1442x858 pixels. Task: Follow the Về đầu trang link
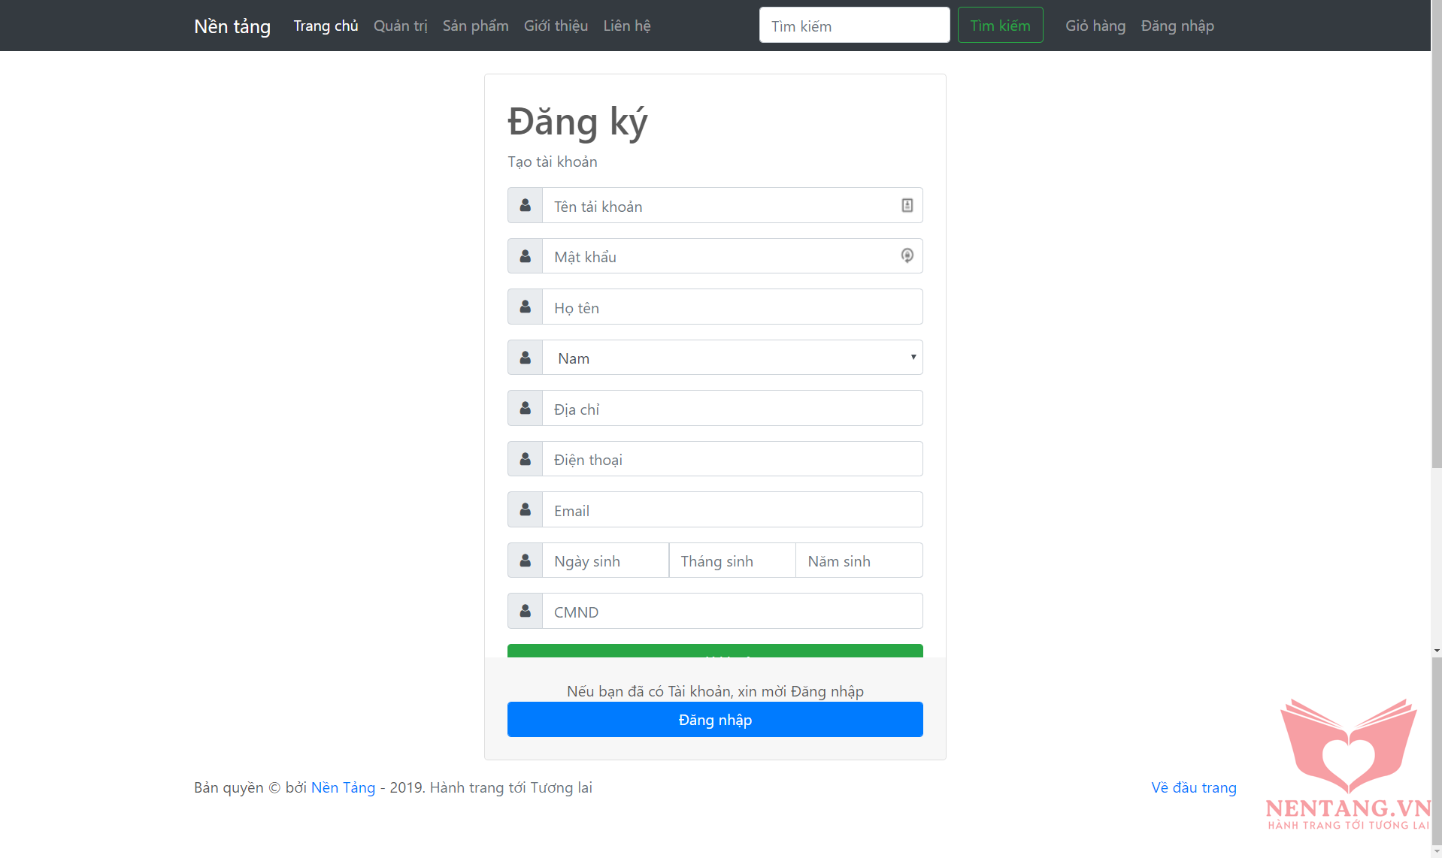tap(1193, 787)
